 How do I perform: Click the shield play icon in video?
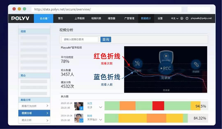[x=166, y=56]
